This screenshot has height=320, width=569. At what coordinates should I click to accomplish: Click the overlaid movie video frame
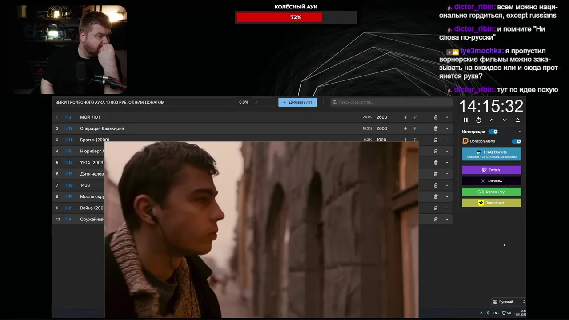261,230
